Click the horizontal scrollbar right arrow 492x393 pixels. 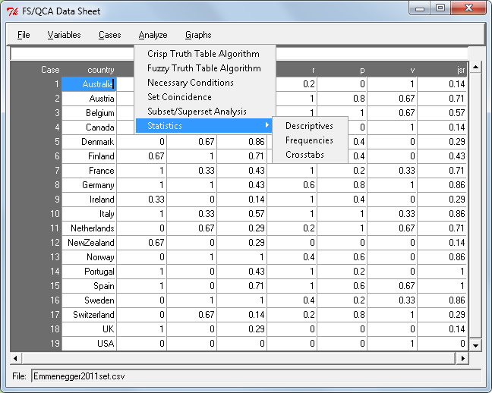pyautogui.click(x=463, y=357)
